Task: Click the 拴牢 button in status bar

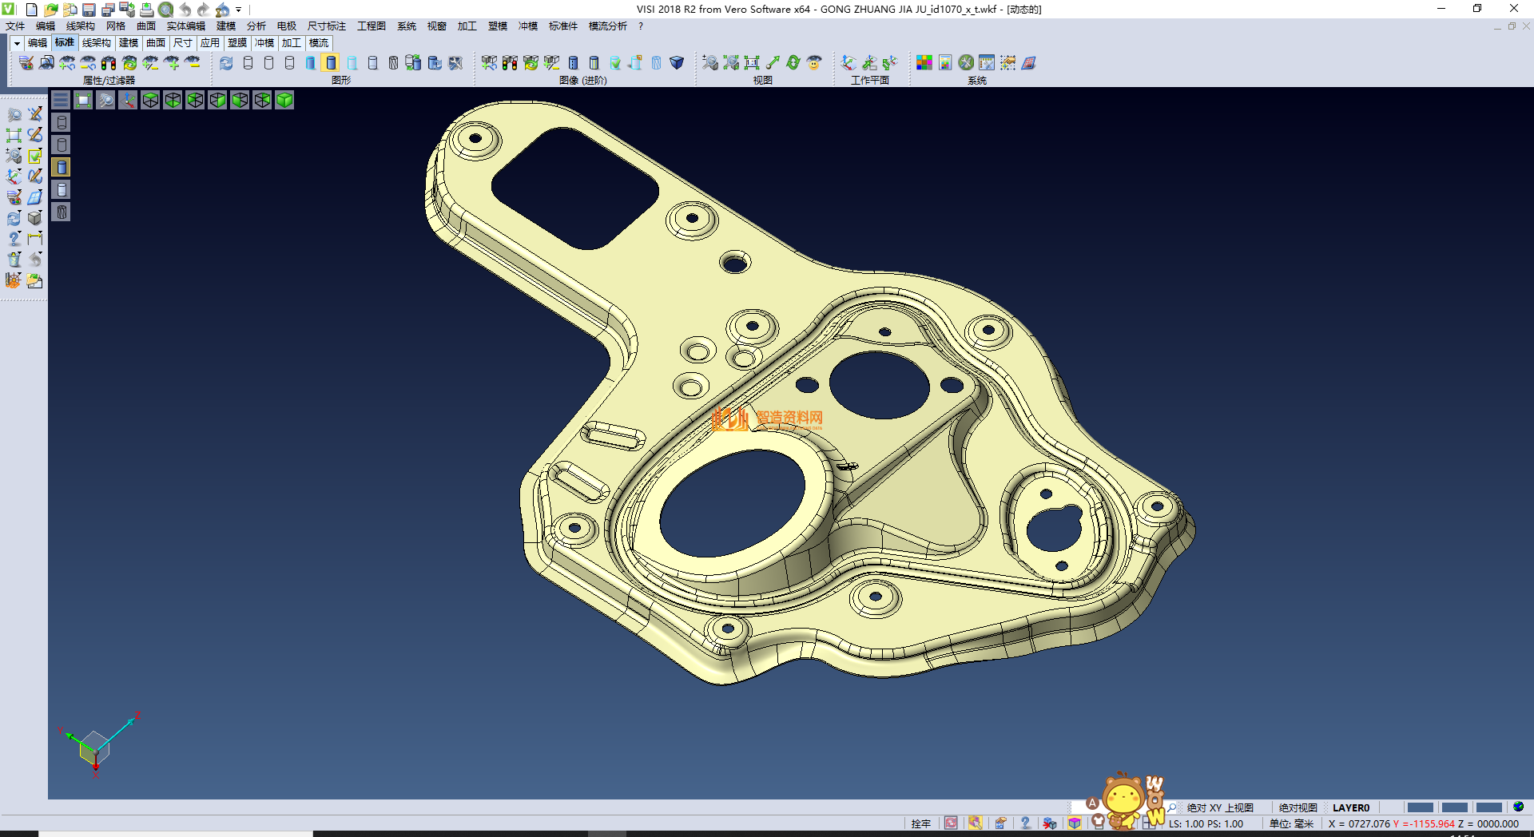Action: click(x=920, y=823)
